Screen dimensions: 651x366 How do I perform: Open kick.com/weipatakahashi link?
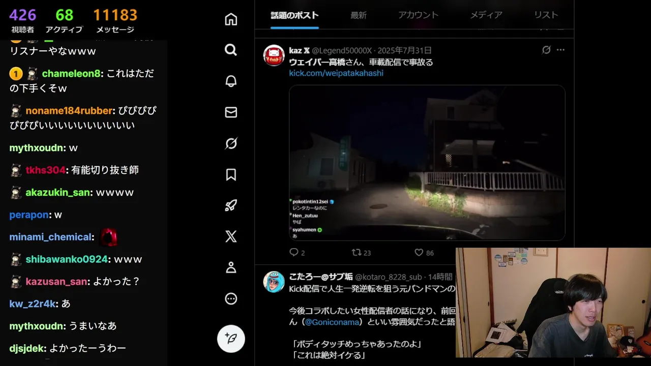click(336, 73)
